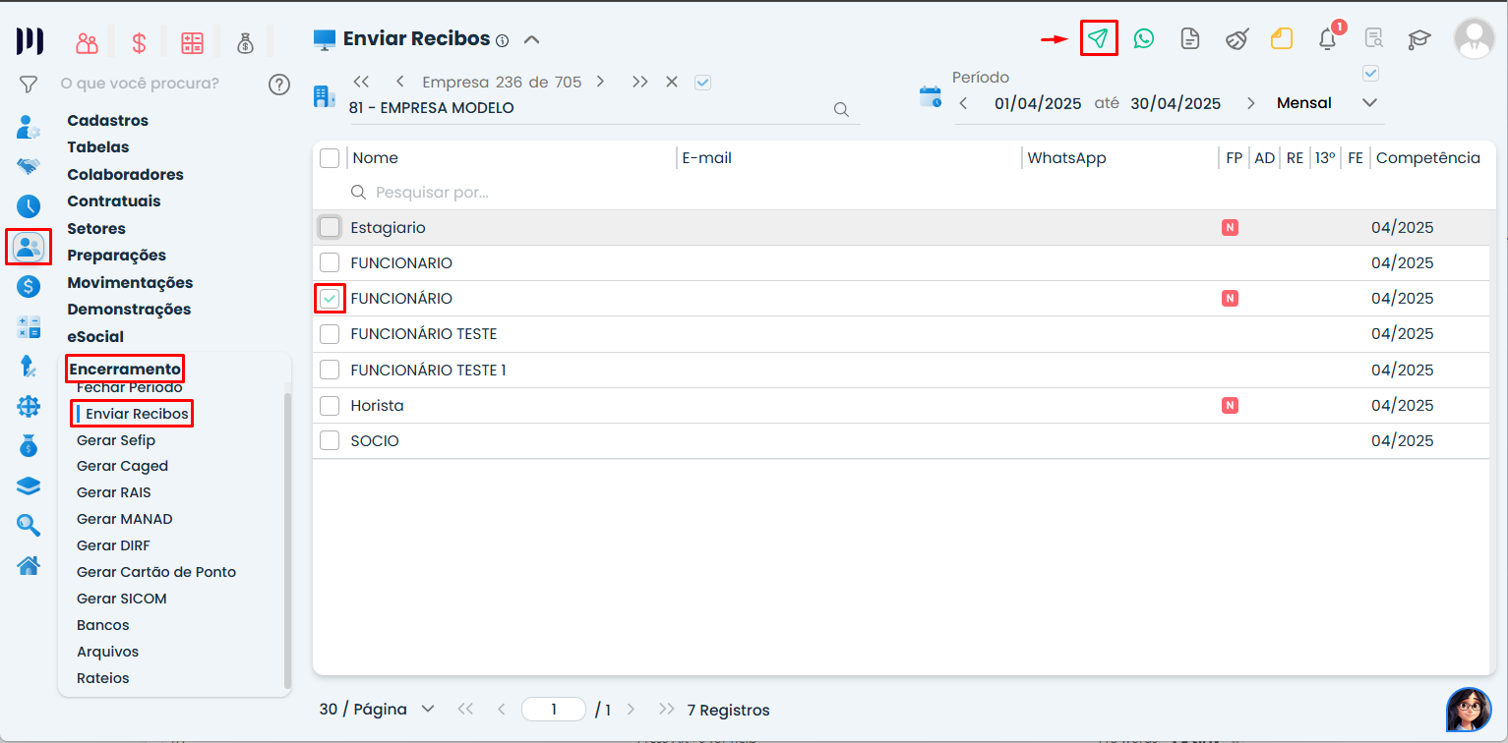
Task: Open the help question mark icon
Action: 279,85
